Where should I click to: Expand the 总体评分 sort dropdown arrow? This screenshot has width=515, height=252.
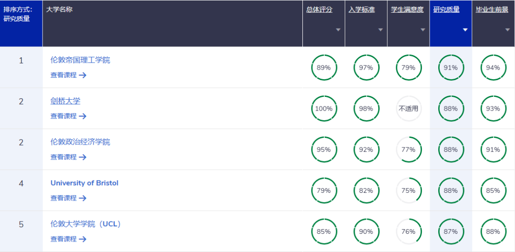tap(338, 30)
